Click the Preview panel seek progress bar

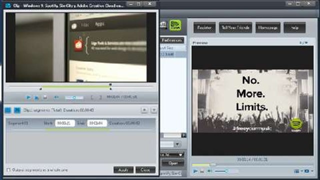click(x=252, y=164)
